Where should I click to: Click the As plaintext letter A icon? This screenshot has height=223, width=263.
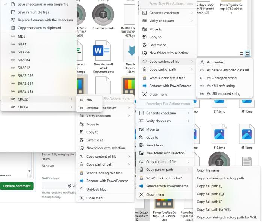[202, 62]
